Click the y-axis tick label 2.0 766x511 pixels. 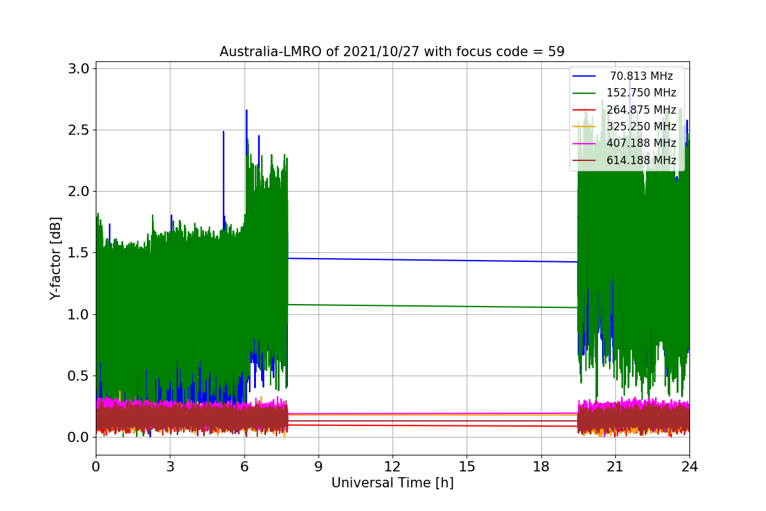(x=79, y=192)
